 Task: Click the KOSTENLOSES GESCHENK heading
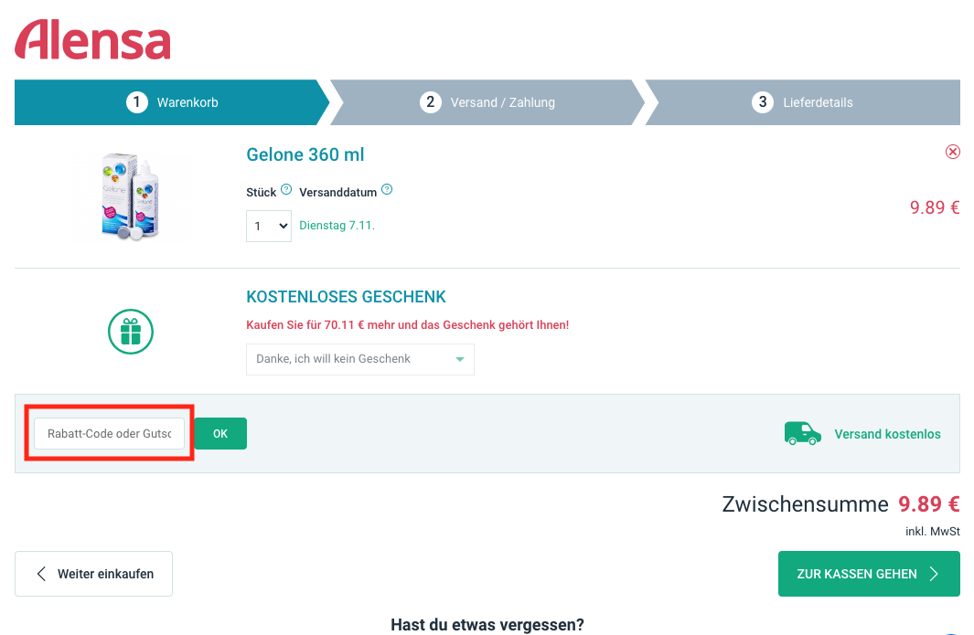point(346,297)
